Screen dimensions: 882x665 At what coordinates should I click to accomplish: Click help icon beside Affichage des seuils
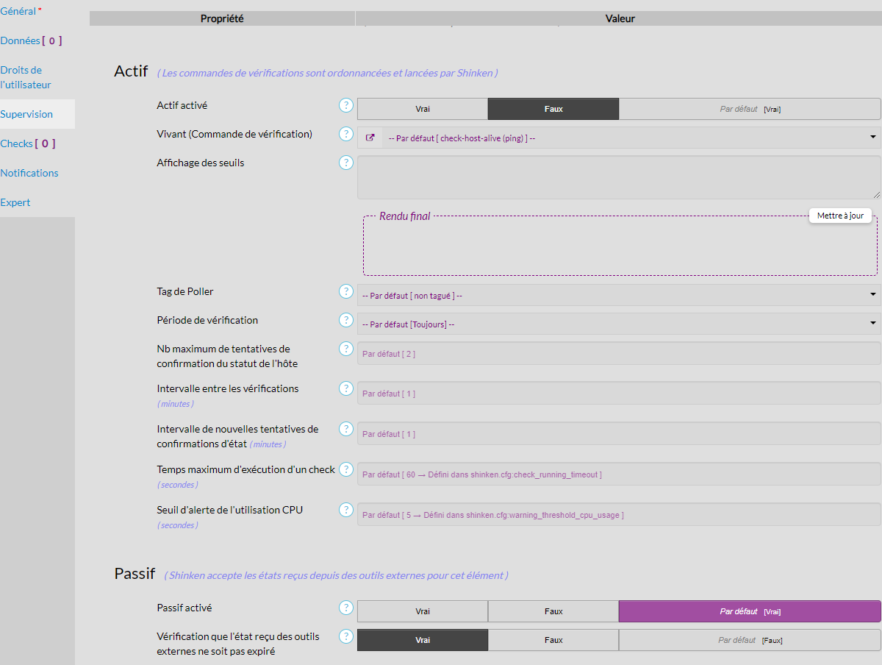tap(346, 163)
